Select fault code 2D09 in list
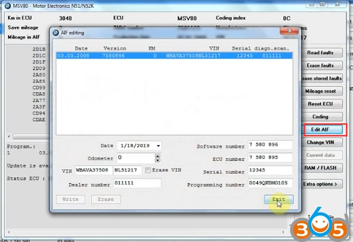The width and height of the screenshot is (353, 242). [x=39, y=68]
